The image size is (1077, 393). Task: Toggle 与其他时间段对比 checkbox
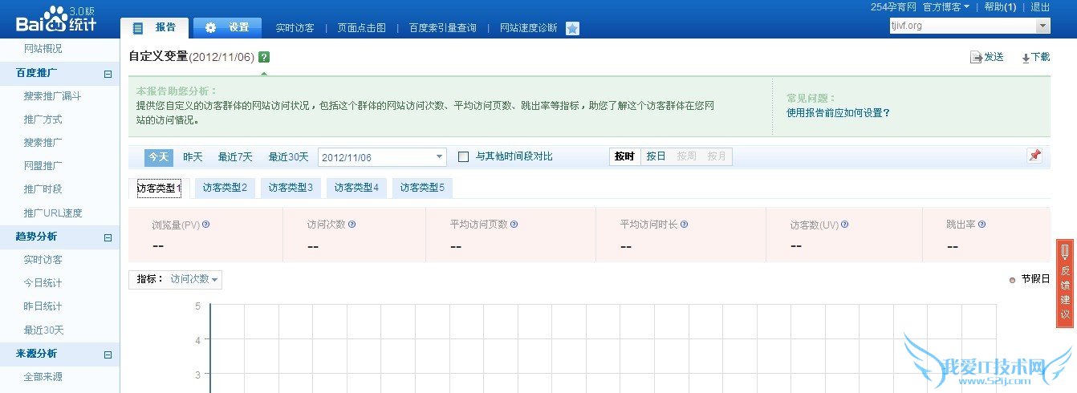[463, 156]
